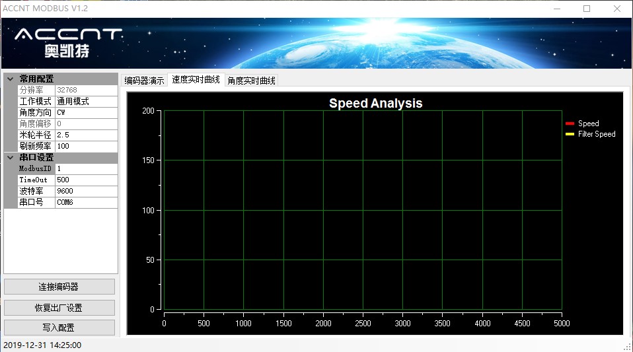The width and height of the screenshot is (633, 352).
Task: Open the 工作模式 value field
Action: tap(86, 102)
